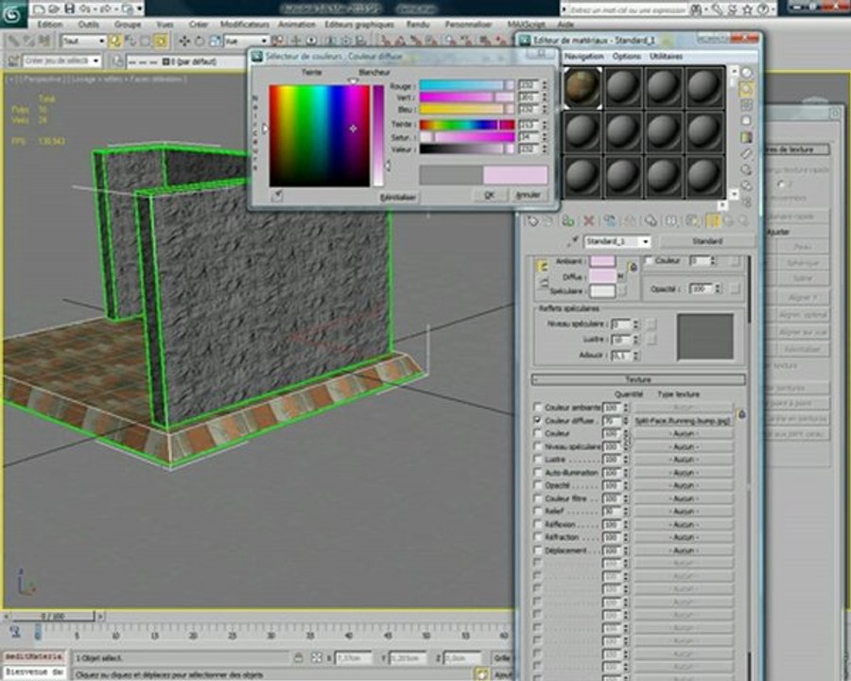The image size is (851, 681).
Task: Open the Tout selection filter dropdown
Action: [101, 42]
